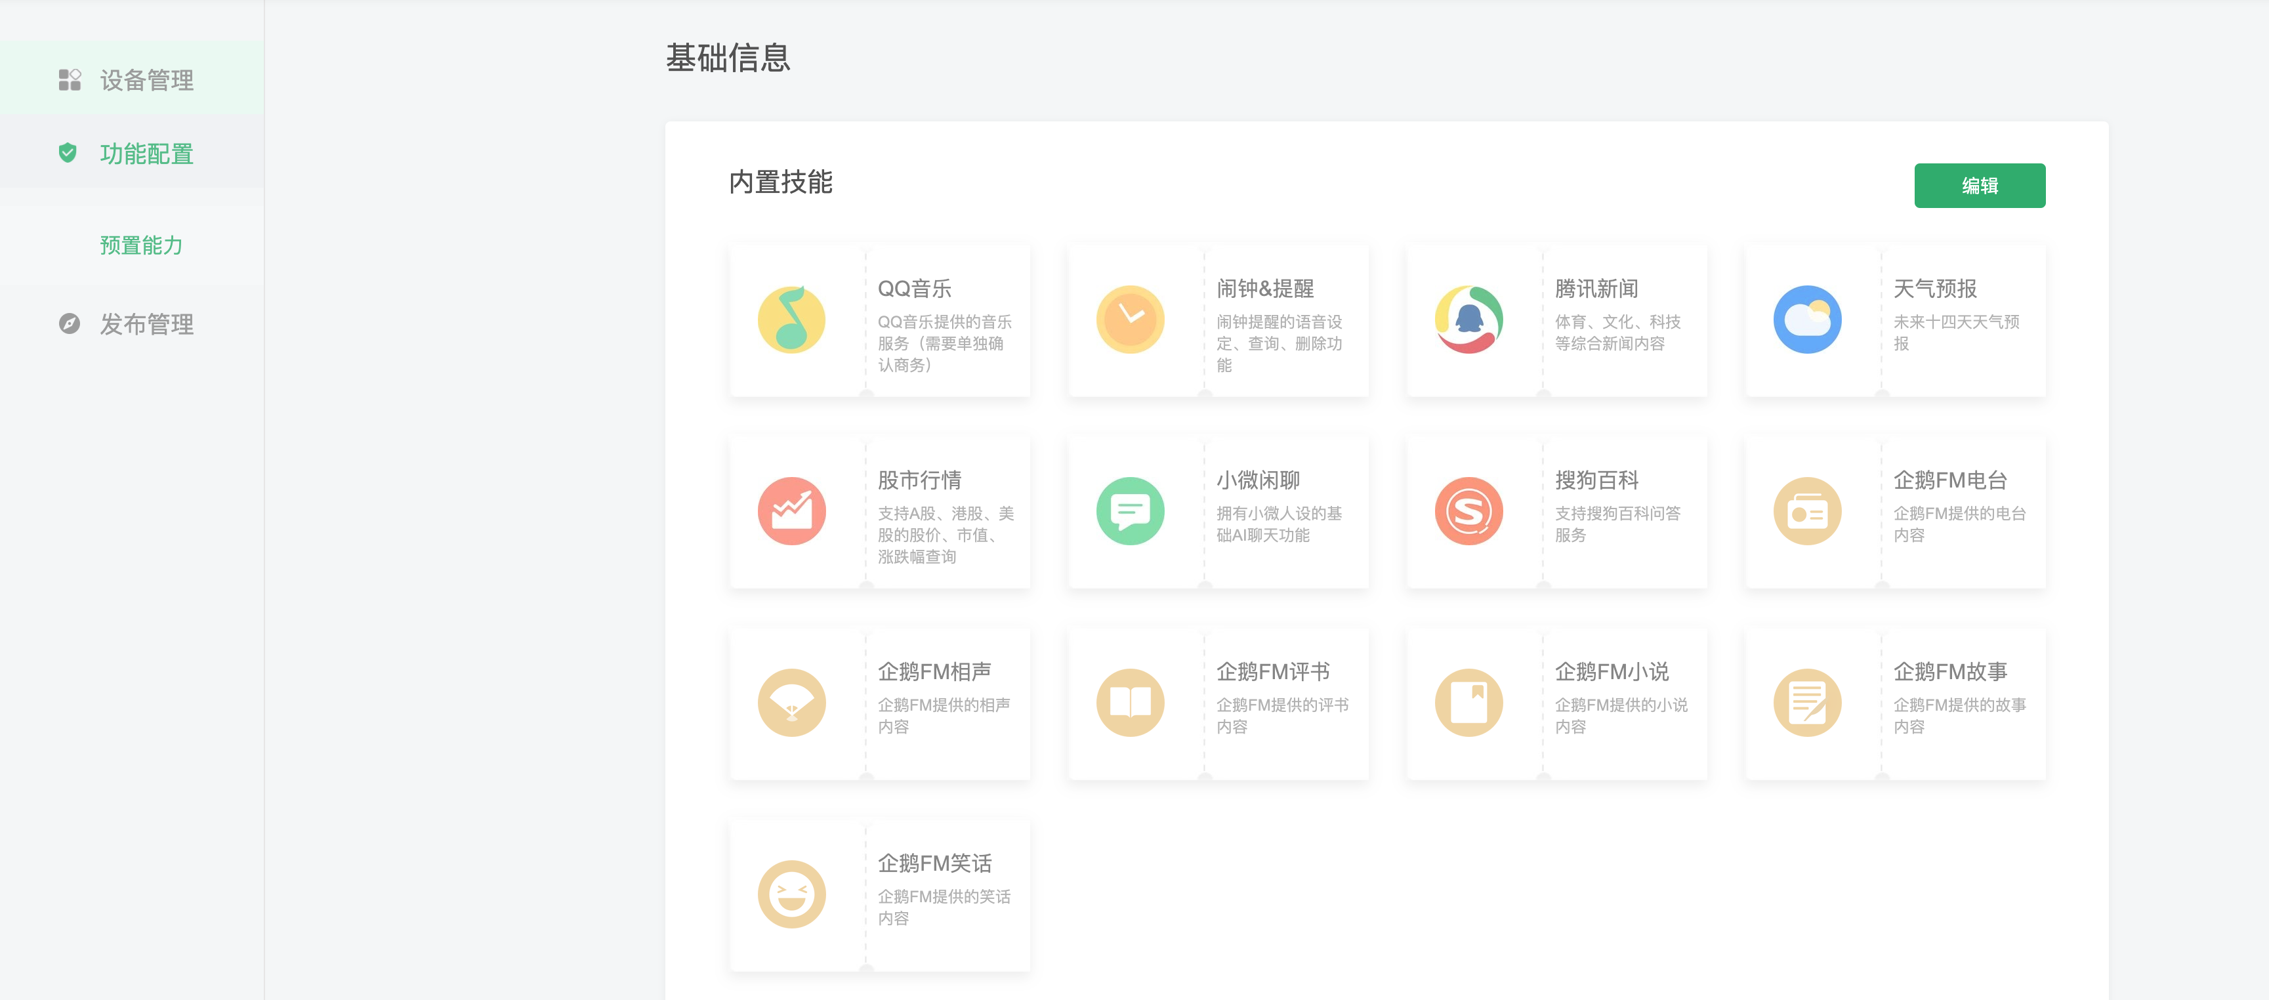Open the 腾讯新闻 news icon
Screen dimensions: 2269x1000
click(1468, 320)
